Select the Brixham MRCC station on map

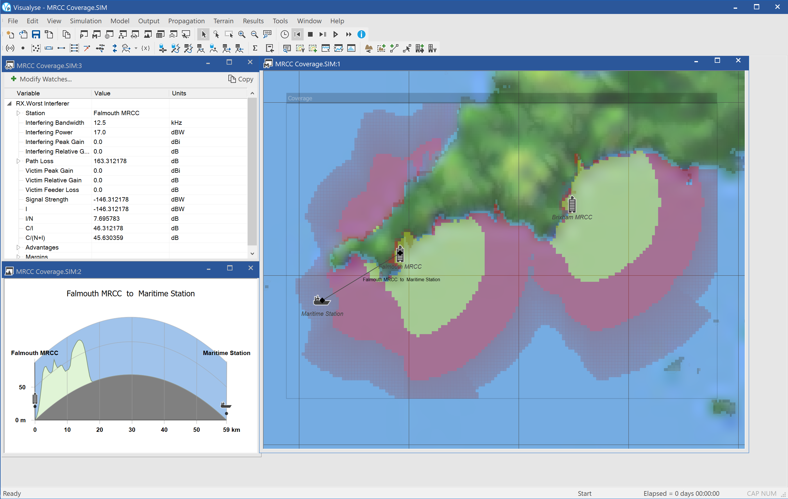[x=572, y=204]
